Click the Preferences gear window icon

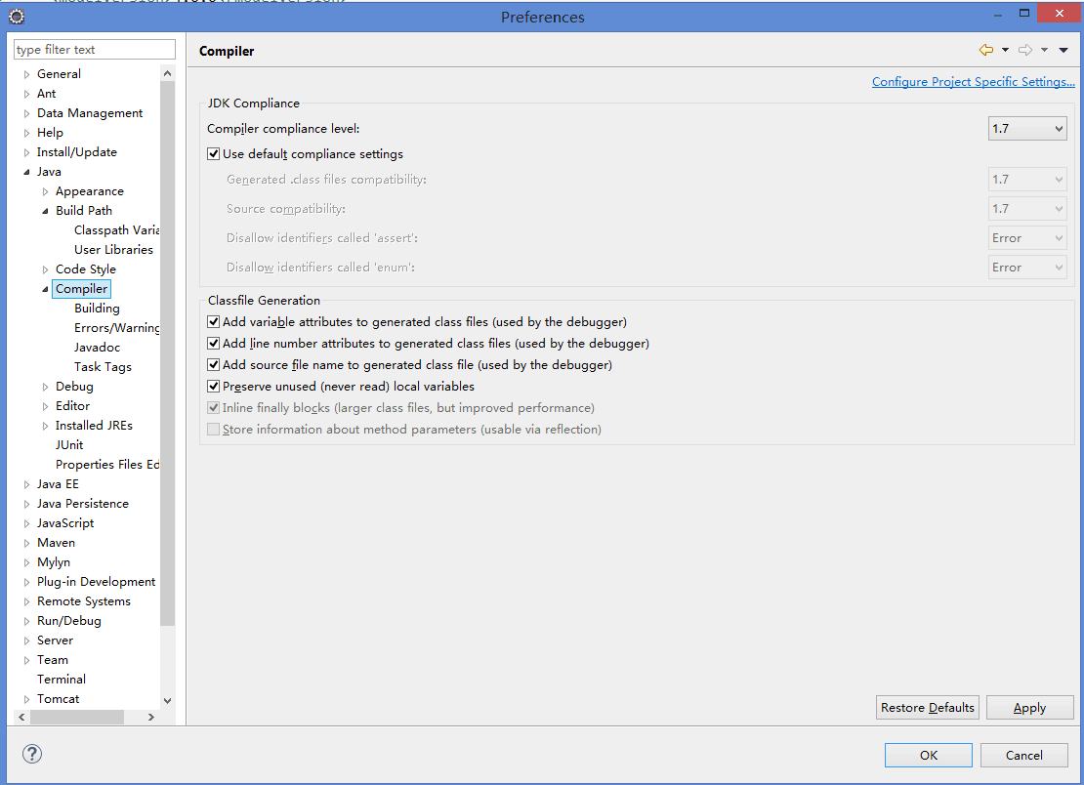click(17, 17)
